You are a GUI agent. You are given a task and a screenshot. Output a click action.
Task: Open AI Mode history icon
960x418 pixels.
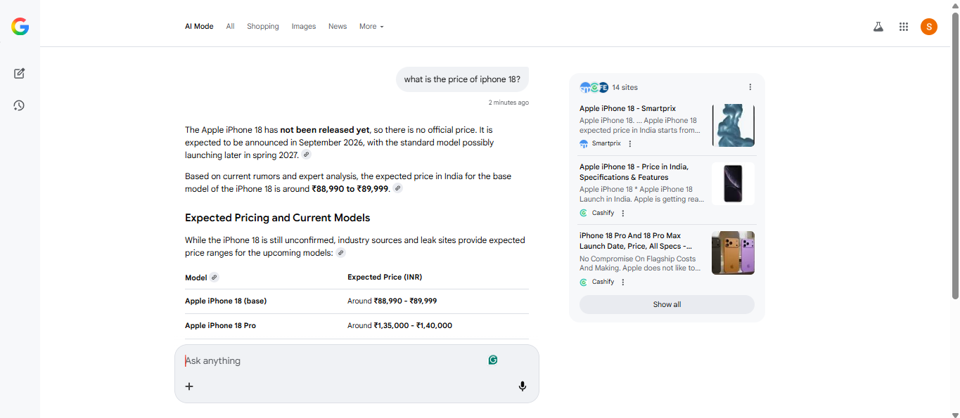(19, 105)
